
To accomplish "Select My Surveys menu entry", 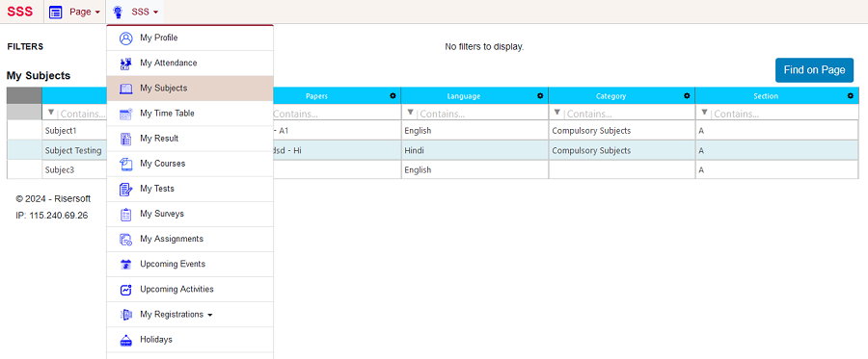I will (x=190, y=215).
